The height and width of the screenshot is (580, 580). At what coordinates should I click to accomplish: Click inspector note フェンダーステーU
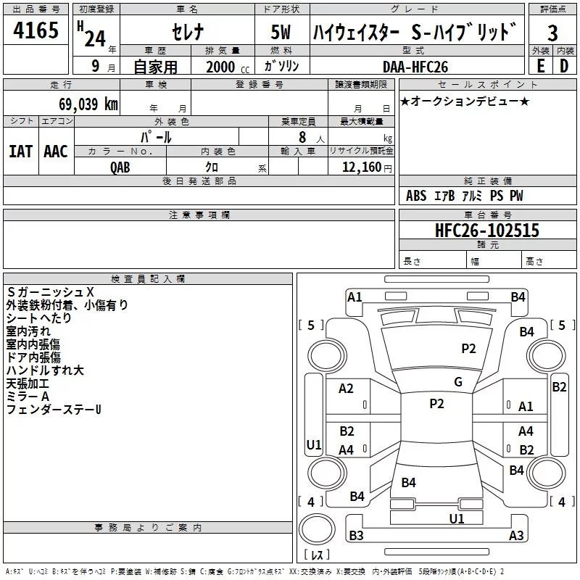[54, 410]
